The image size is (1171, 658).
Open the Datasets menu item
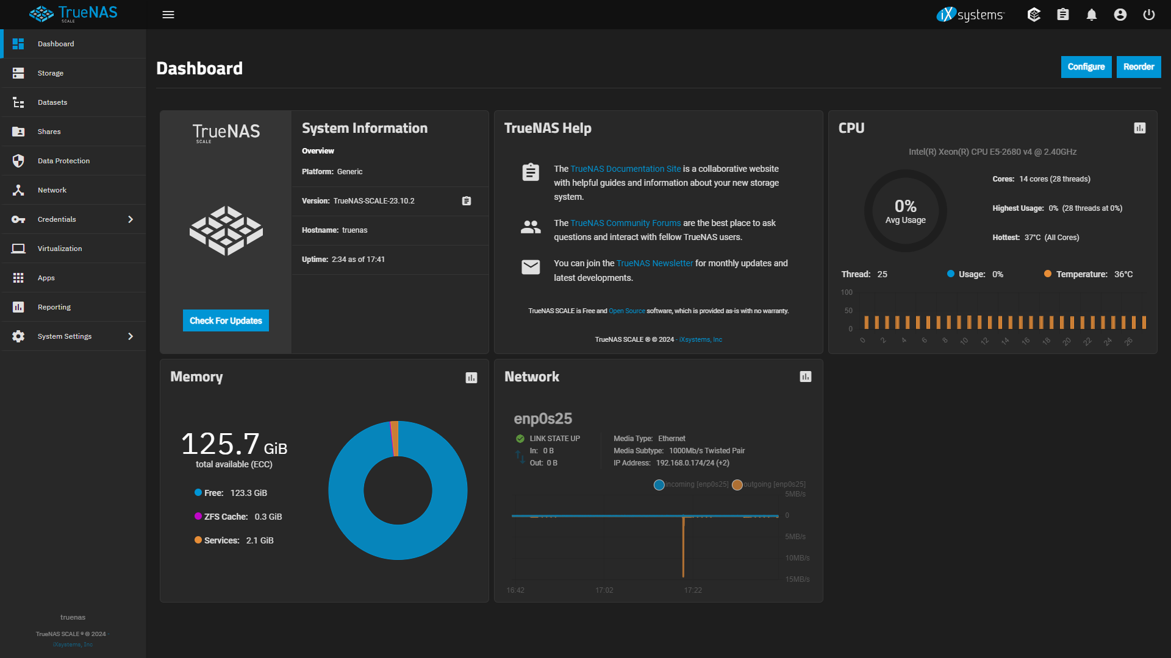(x=73, y=102)
